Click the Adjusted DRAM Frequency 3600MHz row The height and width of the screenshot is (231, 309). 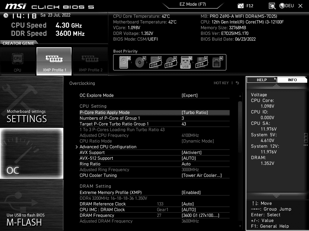coord(154,221)
